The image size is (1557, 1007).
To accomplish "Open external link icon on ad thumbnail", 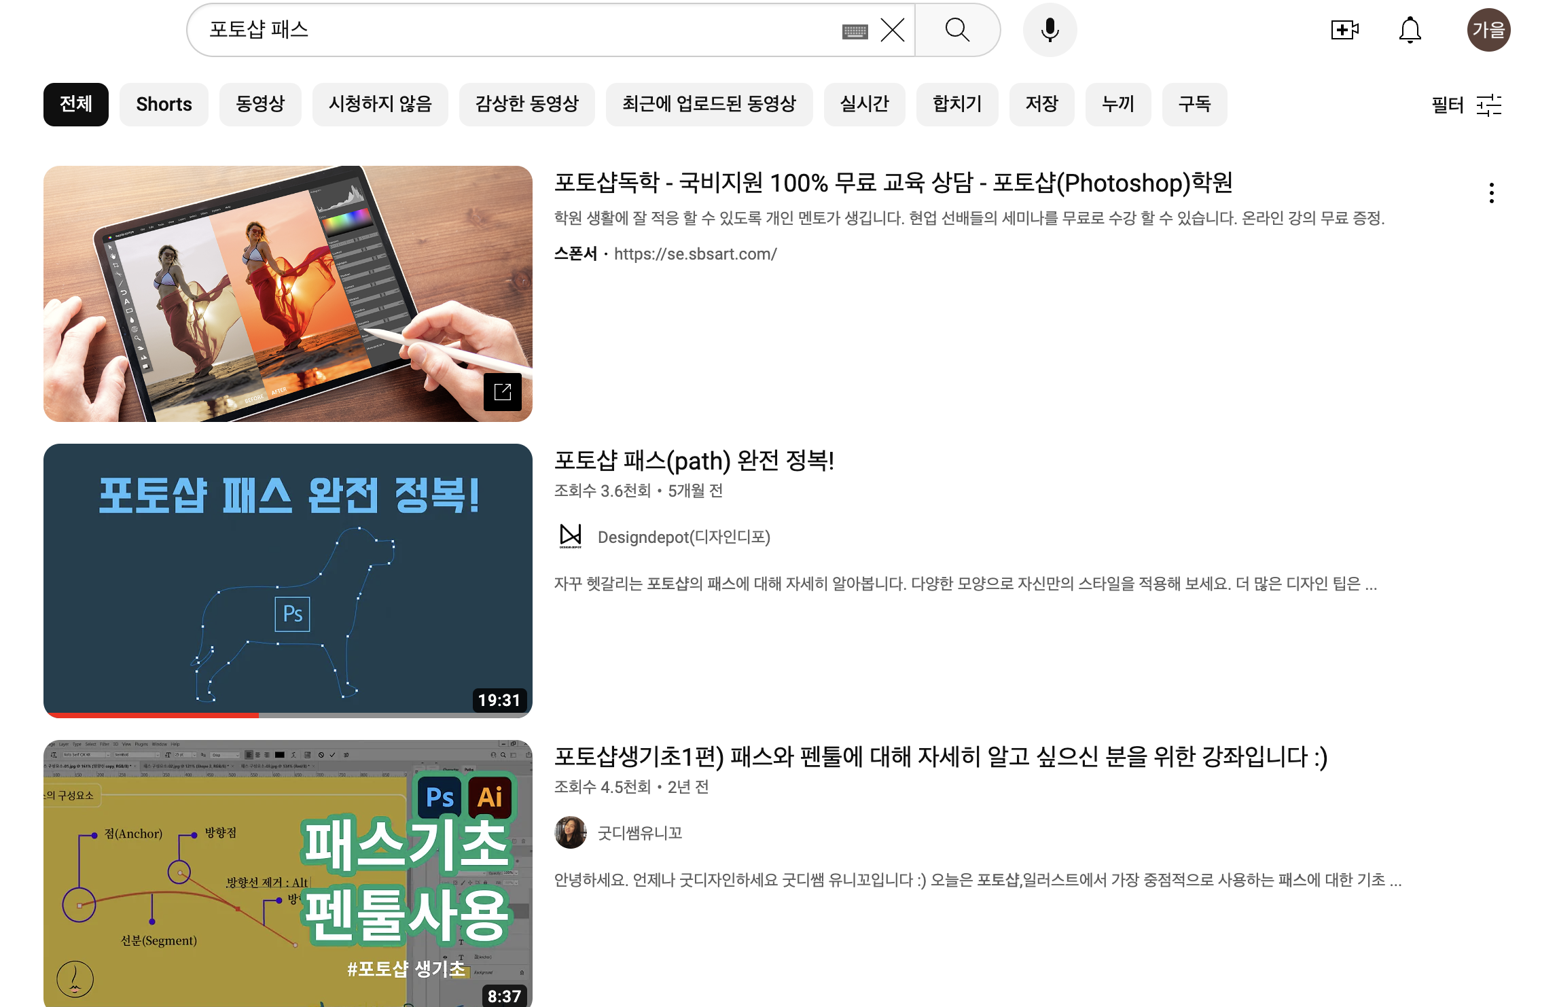I will [x=503, y=391].
